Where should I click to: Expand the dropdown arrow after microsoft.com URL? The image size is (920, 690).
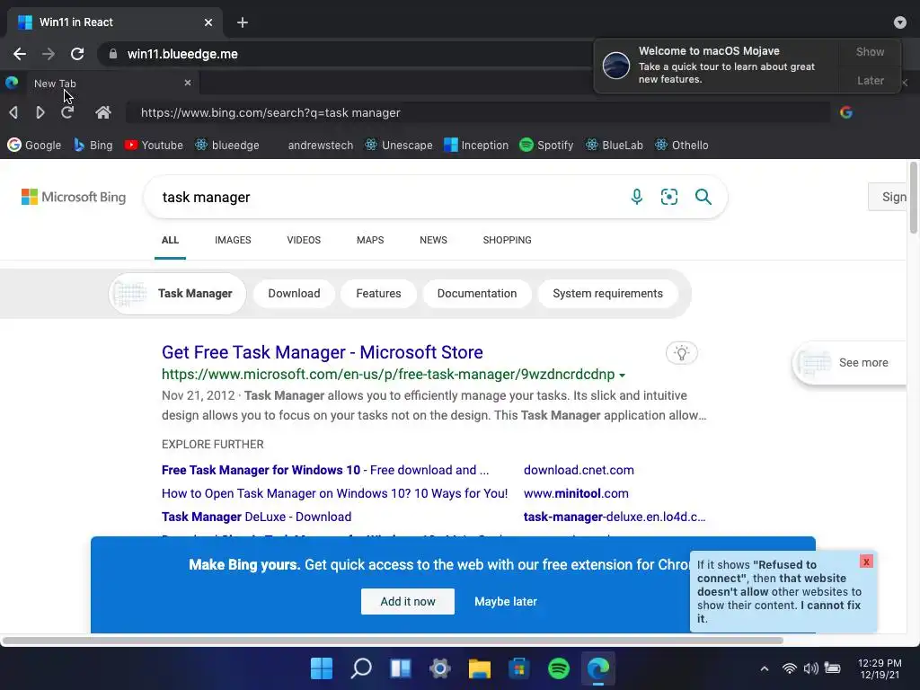pos(622,375)
